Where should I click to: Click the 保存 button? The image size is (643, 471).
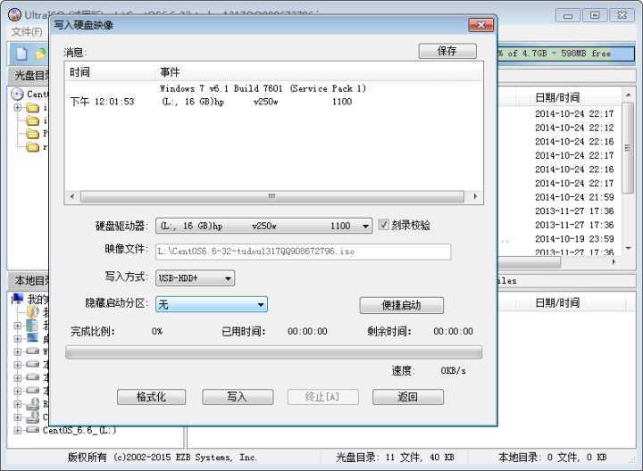click(447, 52)
